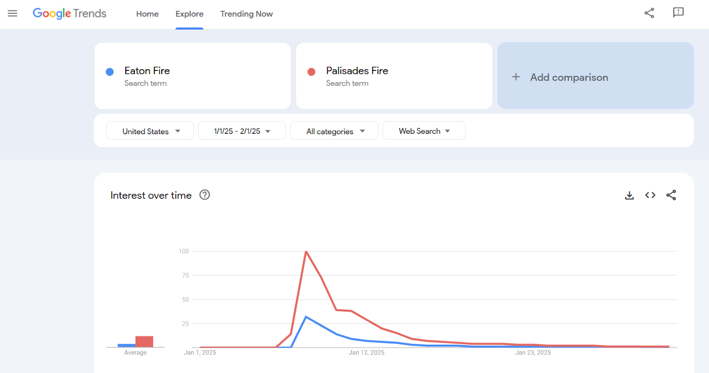Expand the All categories dropdown
This screenshot has height=373, width=709.
pos(334,131)
